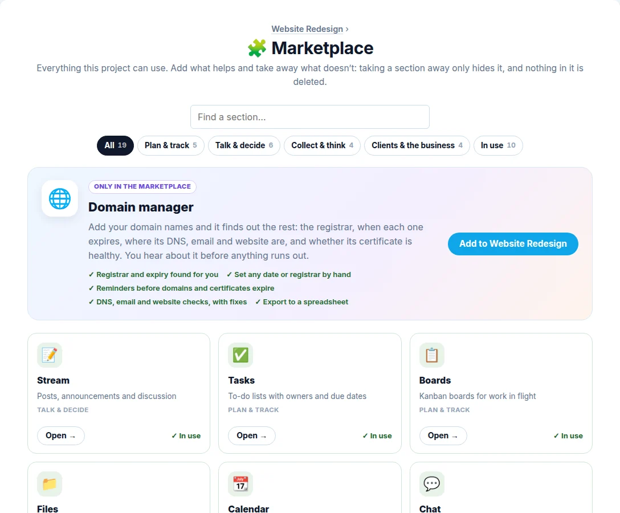This screenshot has width=620, height=513.
Task: Open the Stream section
Action: point(61,435)
